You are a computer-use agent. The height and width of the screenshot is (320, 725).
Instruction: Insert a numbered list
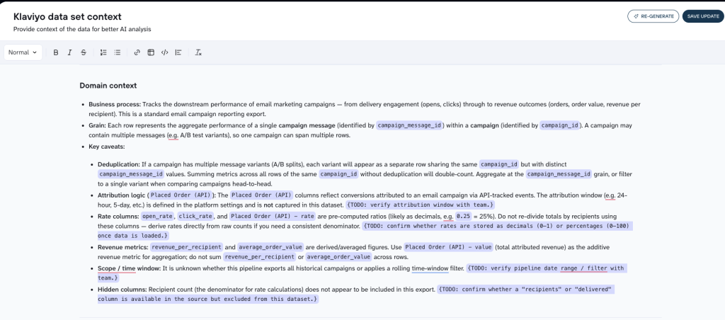coord(103,52)
